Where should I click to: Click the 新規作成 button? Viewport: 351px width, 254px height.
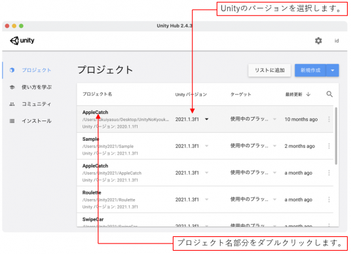310,70
